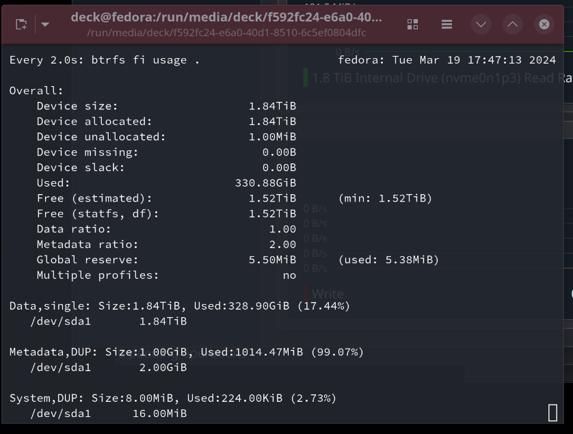The image size is (573, 434).
Task: Click the '(min: 1.52TiB)' text
Action: (385, 198)
